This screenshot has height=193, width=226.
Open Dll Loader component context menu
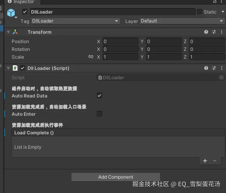point(222,68)
